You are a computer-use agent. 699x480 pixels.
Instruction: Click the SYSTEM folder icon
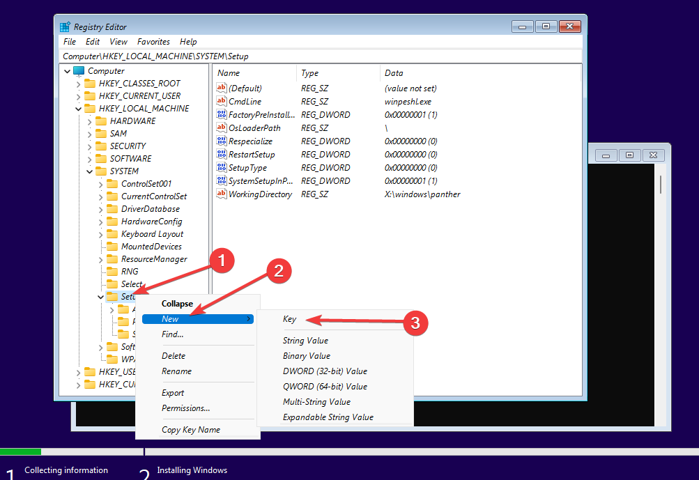(x=101, y=171)
